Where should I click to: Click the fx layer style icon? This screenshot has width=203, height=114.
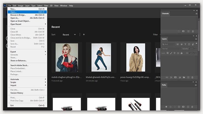point(171,77)
